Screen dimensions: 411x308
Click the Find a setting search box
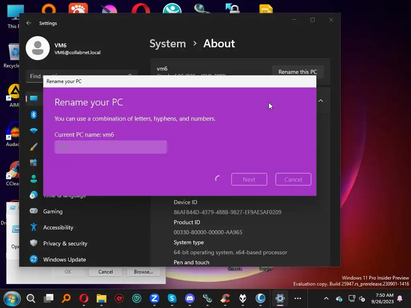(x=82, y=76)
